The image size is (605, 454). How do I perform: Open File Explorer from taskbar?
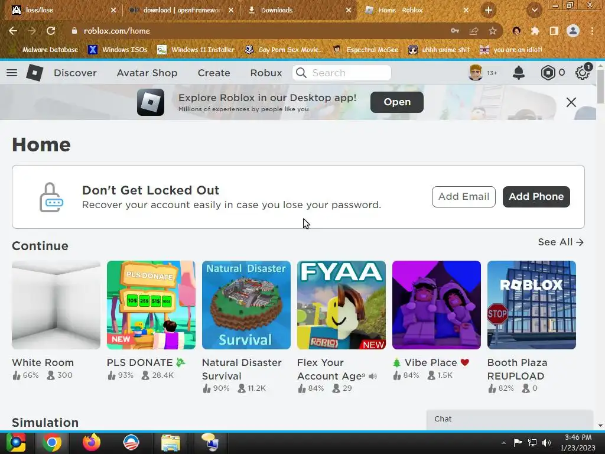tap(171, 443)
